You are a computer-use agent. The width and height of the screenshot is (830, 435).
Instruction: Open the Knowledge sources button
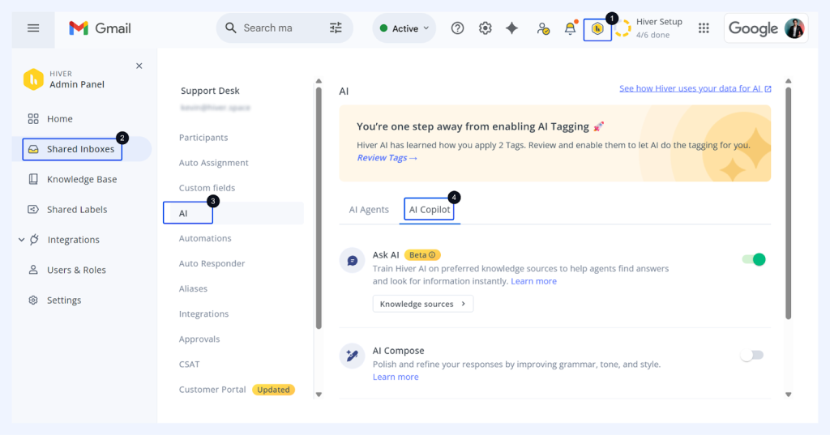click(x=422, y=304)
